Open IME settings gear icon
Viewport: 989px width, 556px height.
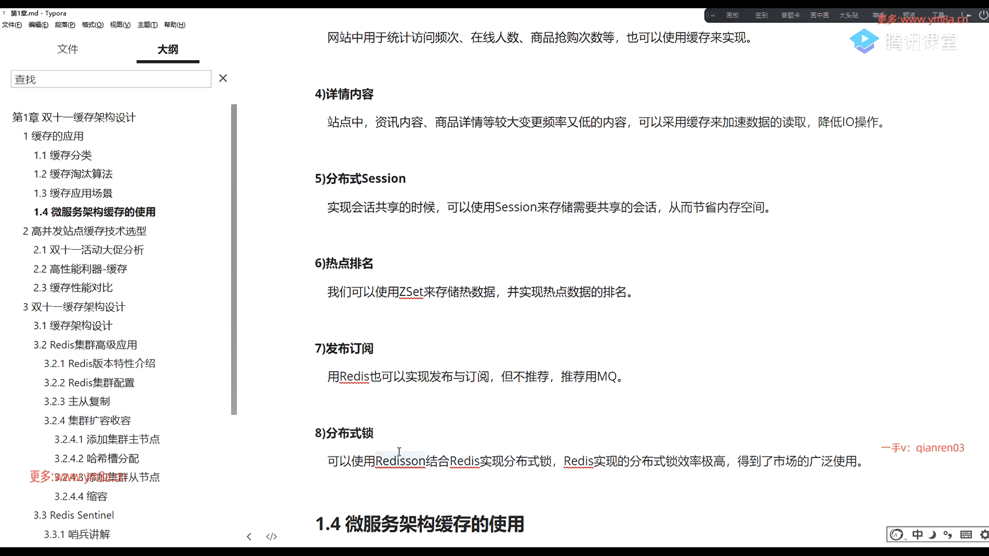[x=984, y=534]
